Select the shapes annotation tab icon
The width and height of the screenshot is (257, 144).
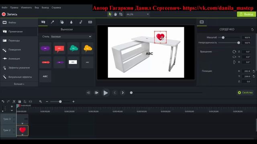[62, 22]
